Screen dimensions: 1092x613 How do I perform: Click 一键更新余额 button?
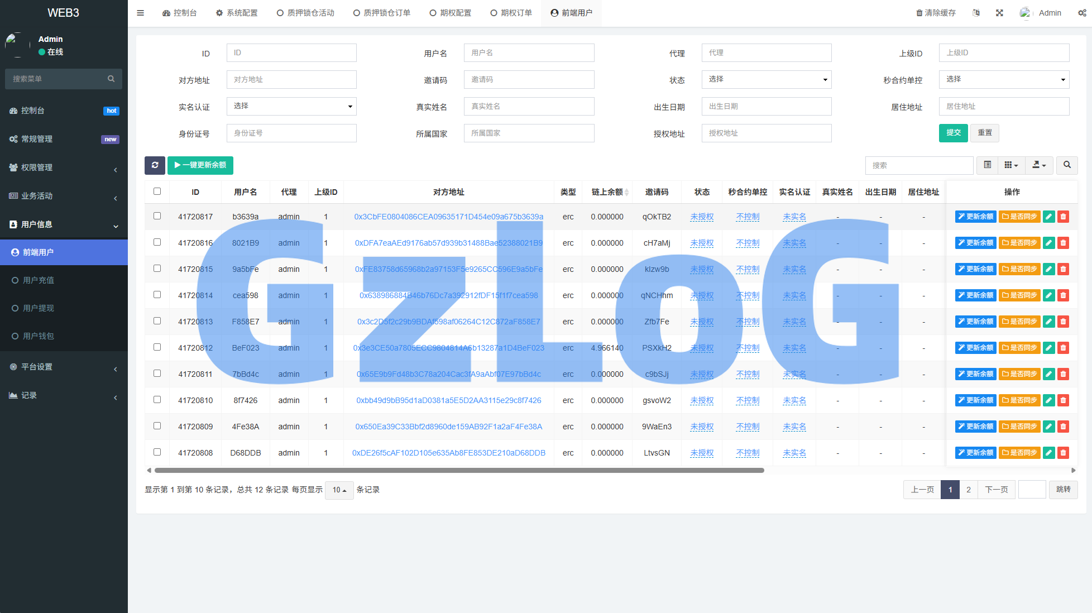click(200, 165)
